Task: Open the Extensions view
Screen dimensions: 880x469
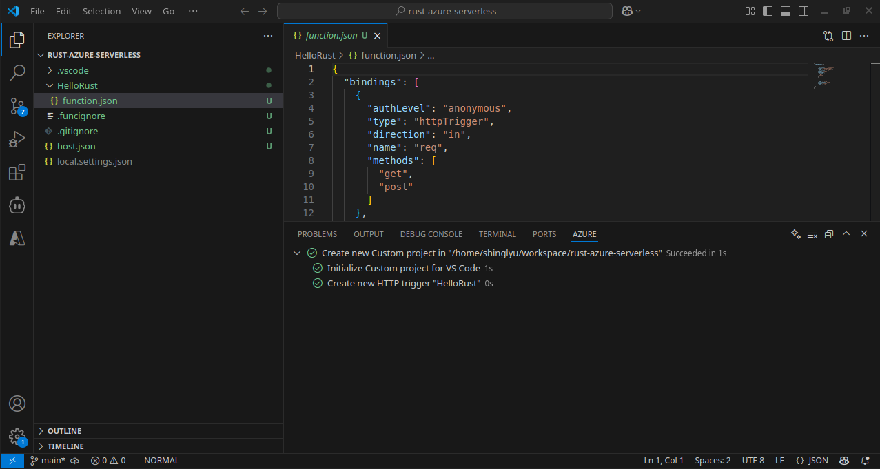Action: [x=17, y=172]
